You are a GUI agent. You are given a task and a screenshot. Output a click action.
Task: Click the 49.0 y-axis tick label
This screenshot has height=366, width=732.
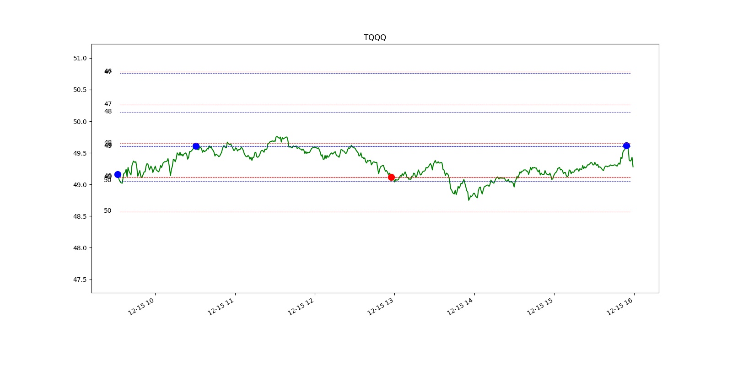click(80, 185)
